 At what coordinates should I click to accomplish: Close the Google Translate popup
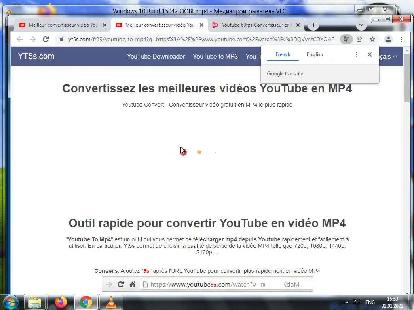click(x=370, y=54)
